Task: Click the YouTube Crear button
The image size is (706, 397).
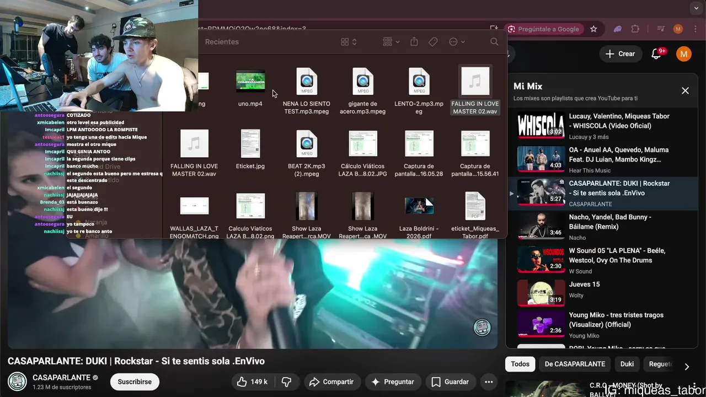Action: coord(620,53)
